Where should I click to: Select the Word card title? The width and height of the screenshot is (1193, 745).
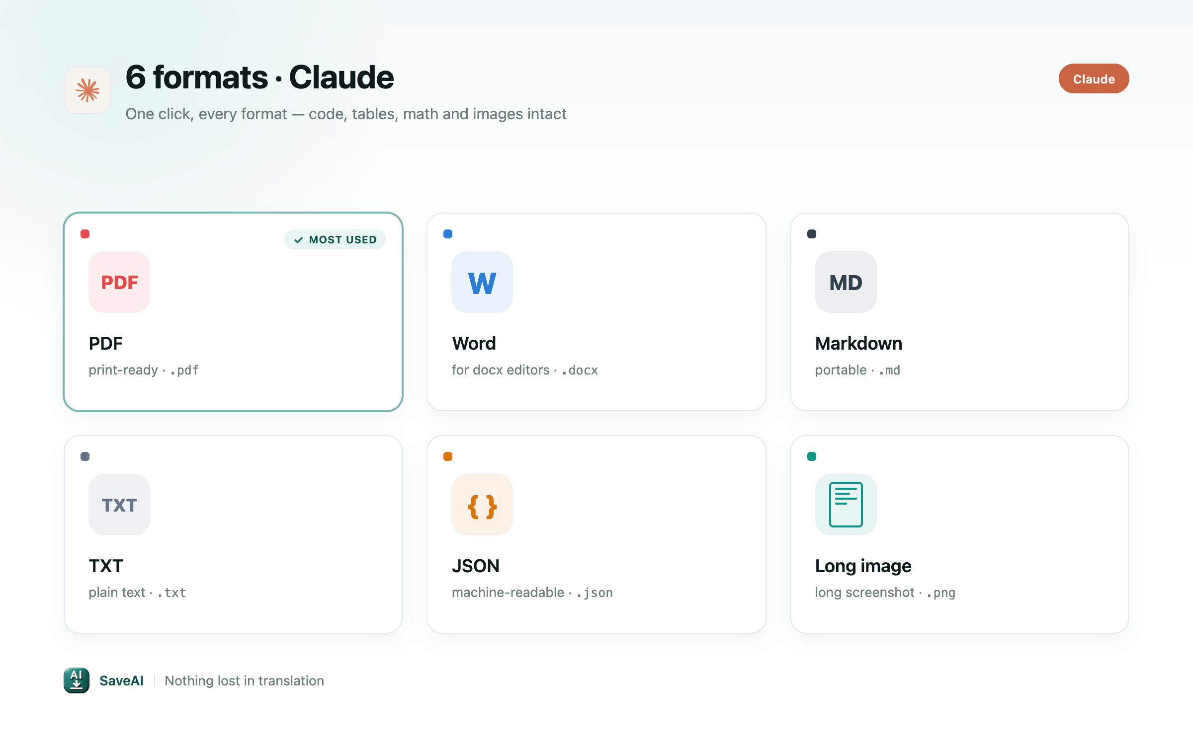pyautogui.click(x=474, y=343)
